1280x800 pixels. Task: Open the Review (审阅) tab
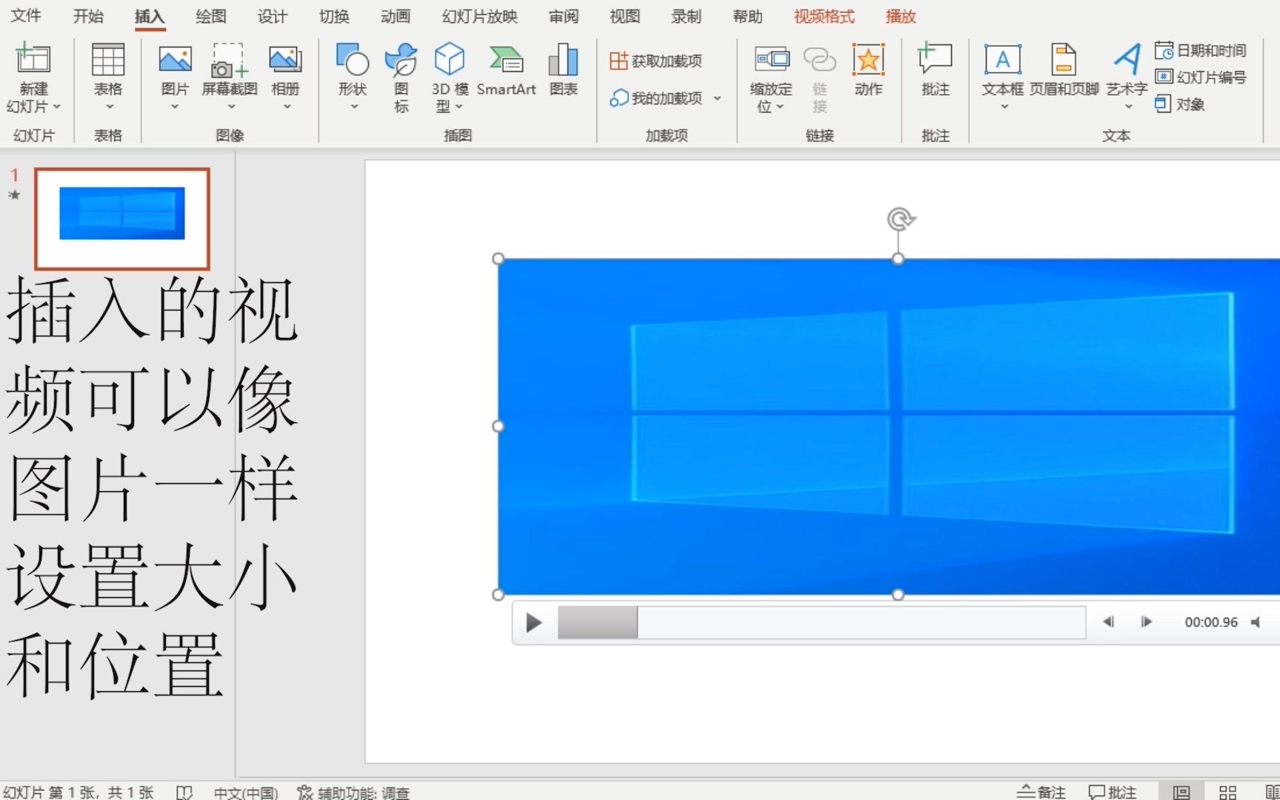point(564,16)
